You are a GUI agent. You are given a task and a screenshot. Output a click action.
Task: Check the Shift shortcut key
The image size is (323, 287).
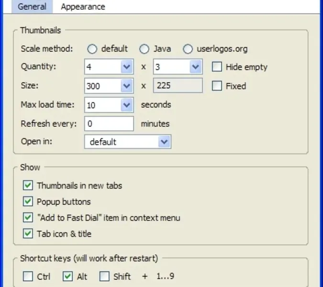point(105,276)
